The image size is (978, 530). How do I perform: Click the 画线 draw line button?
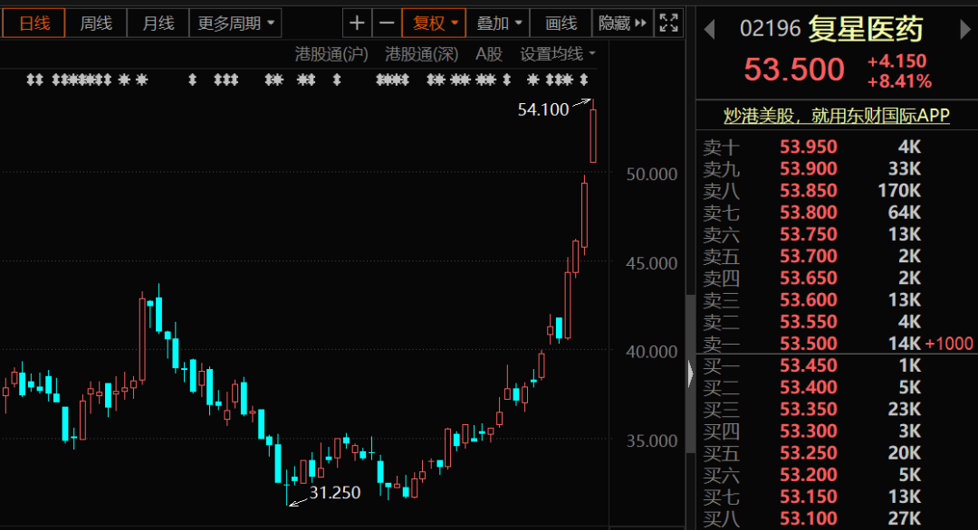click(x=561, y=23)
